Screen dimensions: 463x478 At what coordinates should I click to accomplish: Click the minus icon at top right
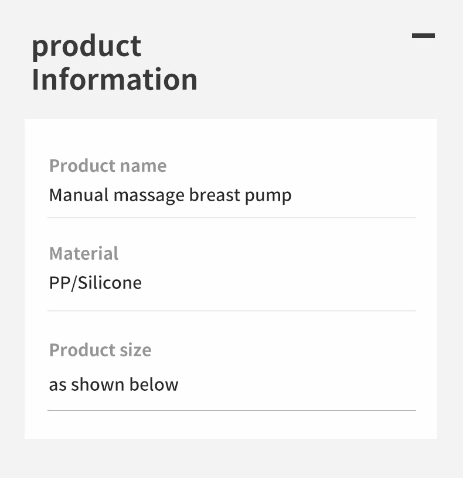(x=423, y=36)
